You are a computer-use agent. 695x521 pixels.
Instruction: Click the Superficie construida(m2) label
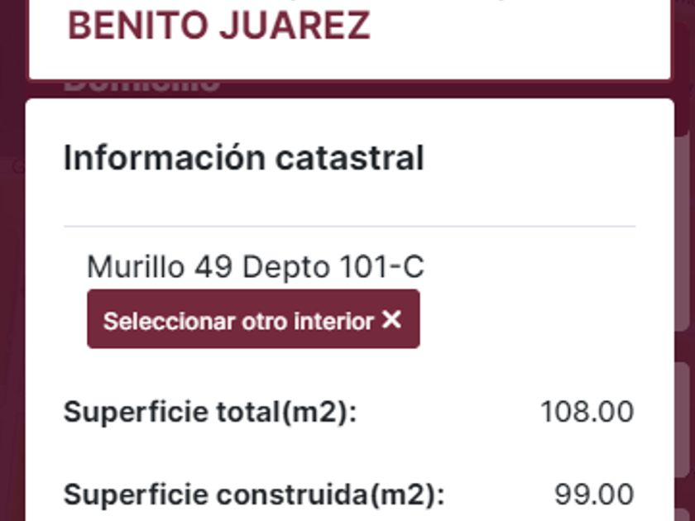(x=253, y=495)
